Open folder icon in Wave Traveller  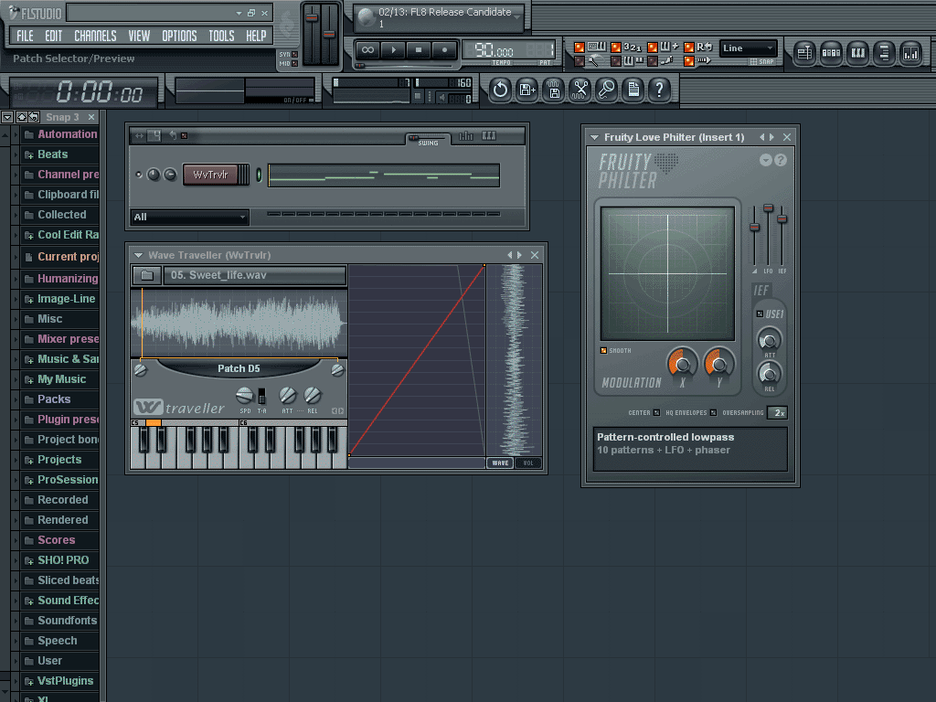coord(147,275)
